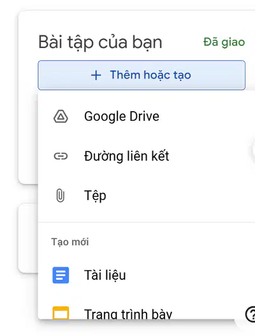The height and width of the screenshot is (336, 255).
Task: Click the blue Docs document icon
Action: point(61,275)
